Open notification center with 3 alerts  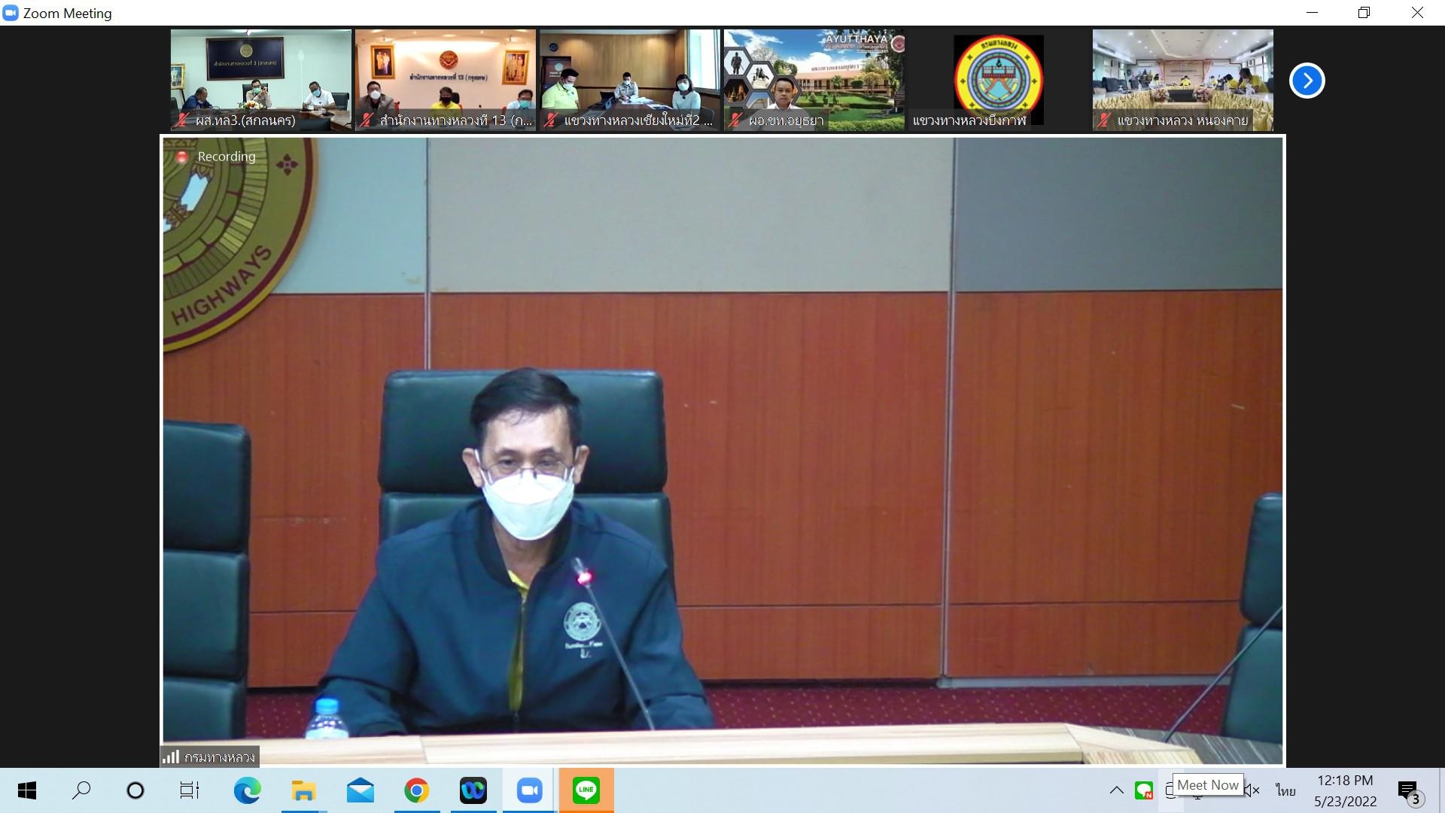(x=1409, y=792)
